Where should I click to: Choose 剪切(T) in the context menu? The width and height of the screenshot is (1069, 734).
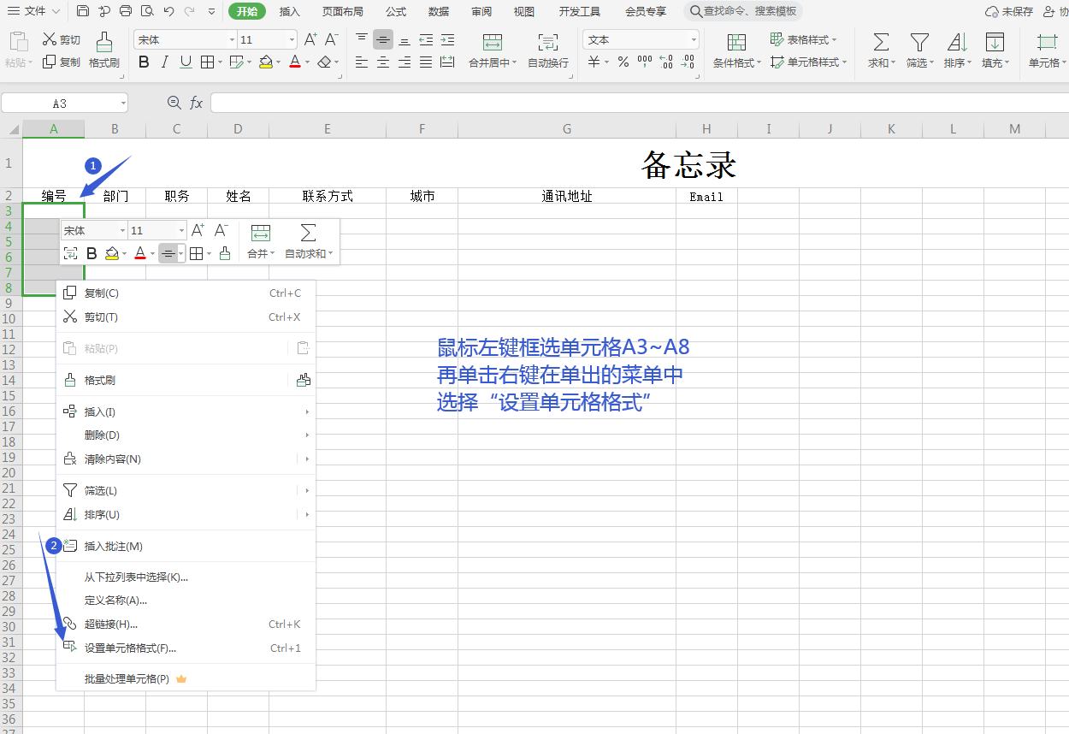(x=186, y=317)
